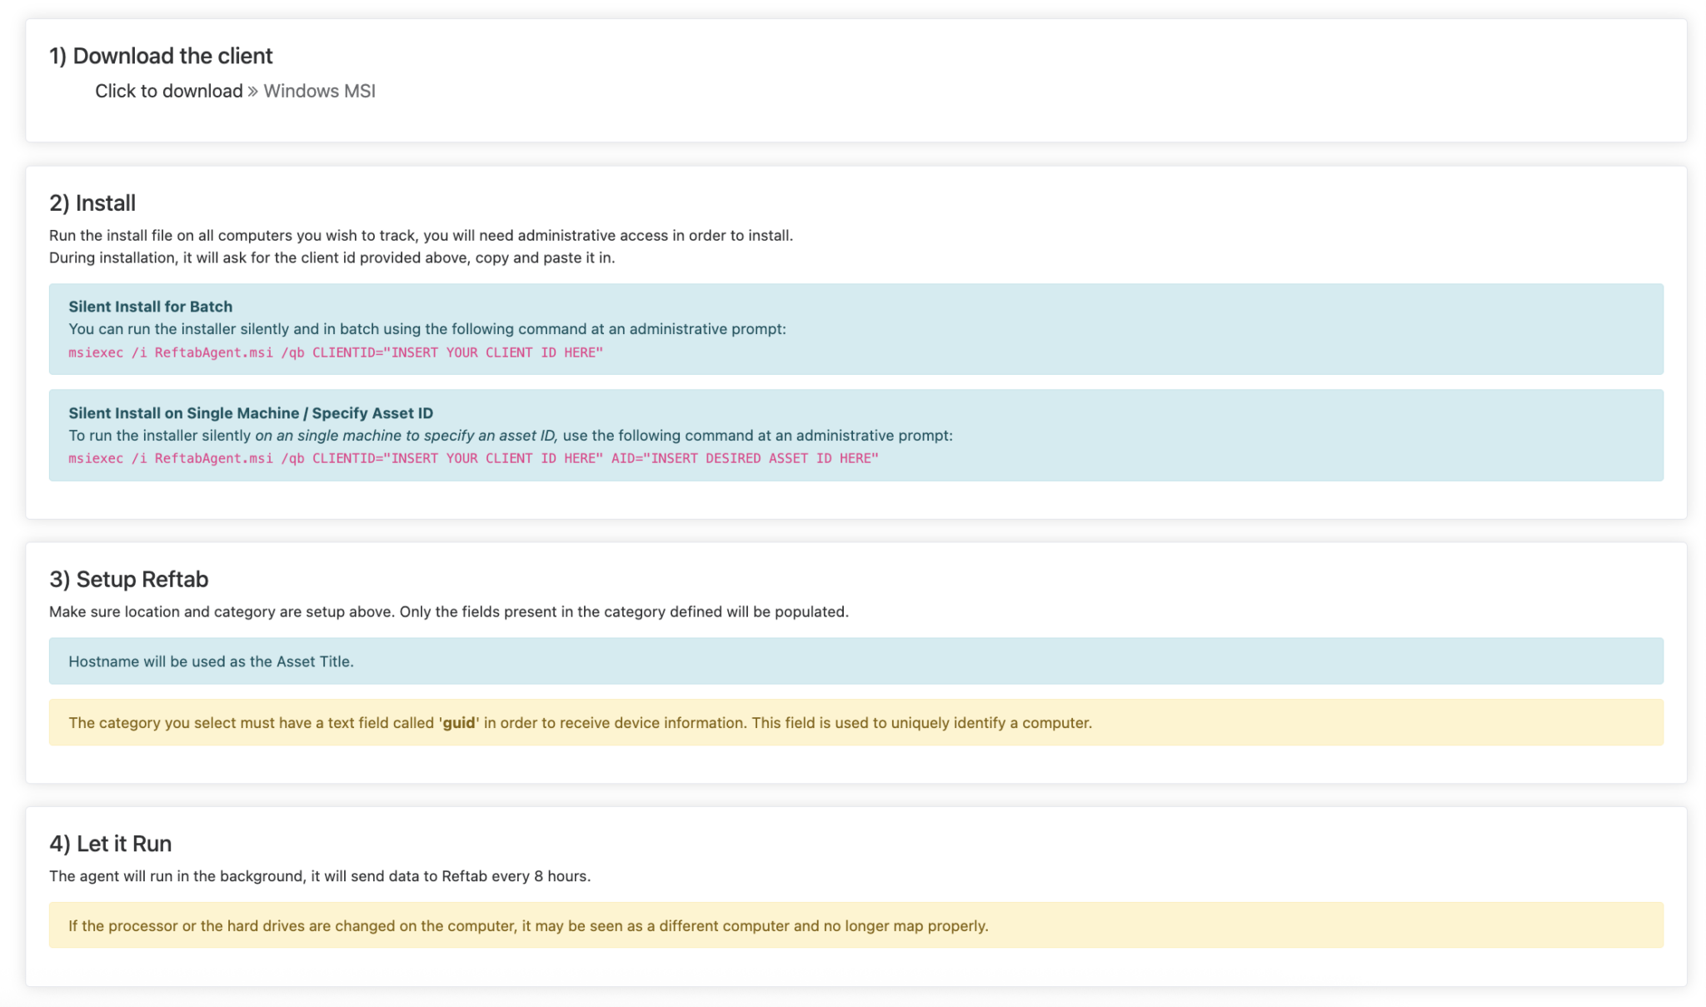Screen dimensions: 1706x1007
Task: Click the 'Hostname will be used as Asset Title' notice
Action: (855, 661)
